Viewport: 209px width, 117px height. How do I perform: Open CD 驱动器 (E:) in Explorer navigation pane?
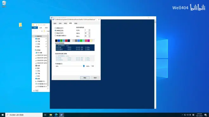pos(41,86)
